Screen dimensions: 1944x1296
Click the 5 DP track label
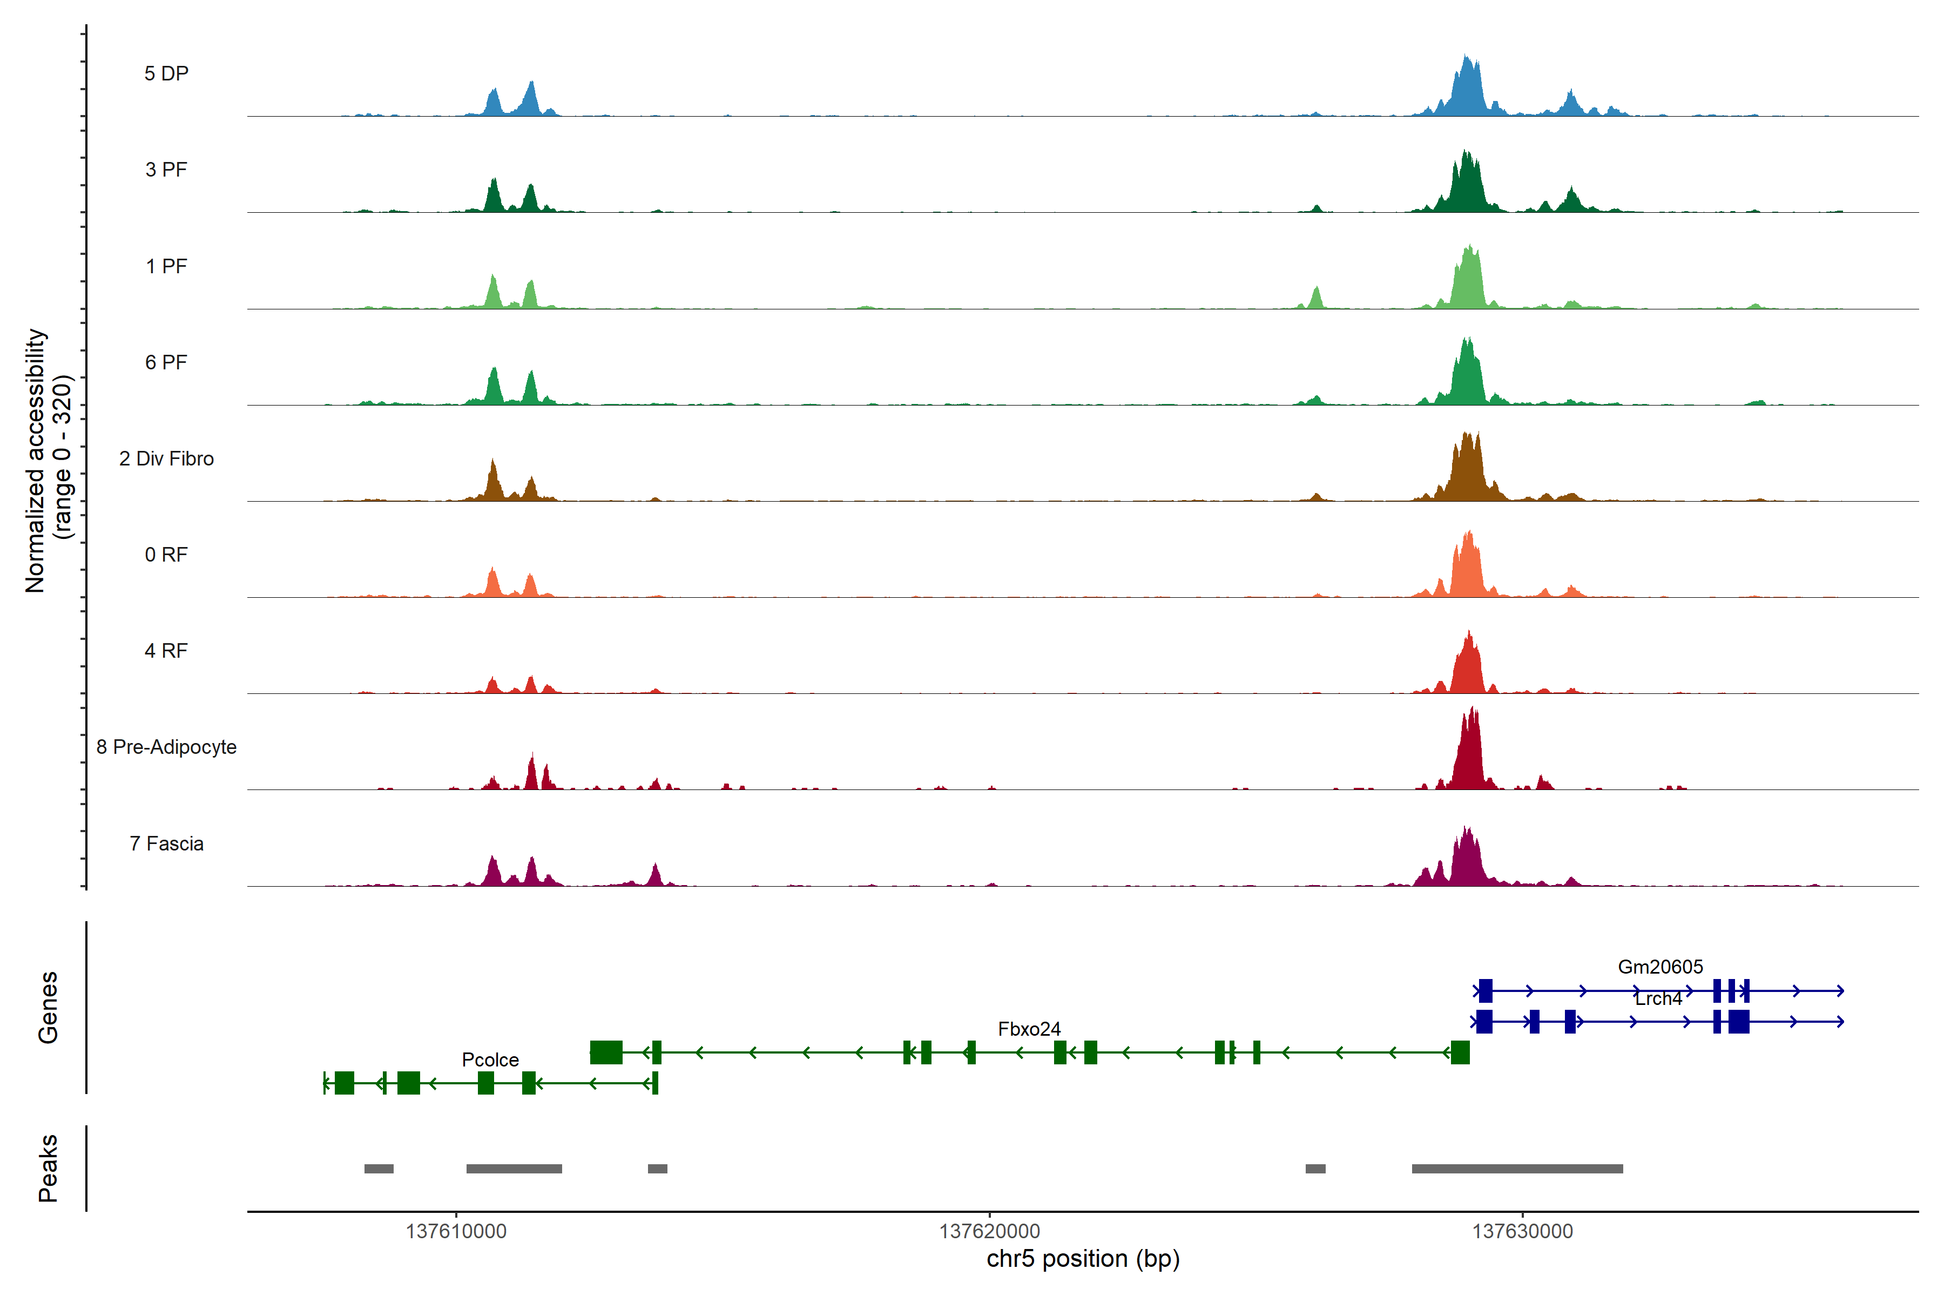166,73
